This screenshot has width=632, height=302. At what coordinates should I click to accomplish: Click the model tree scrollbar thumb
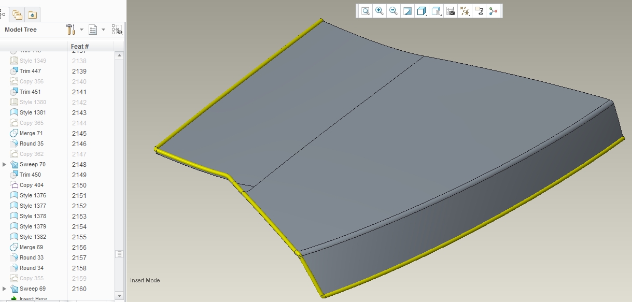tap(119, 254)
